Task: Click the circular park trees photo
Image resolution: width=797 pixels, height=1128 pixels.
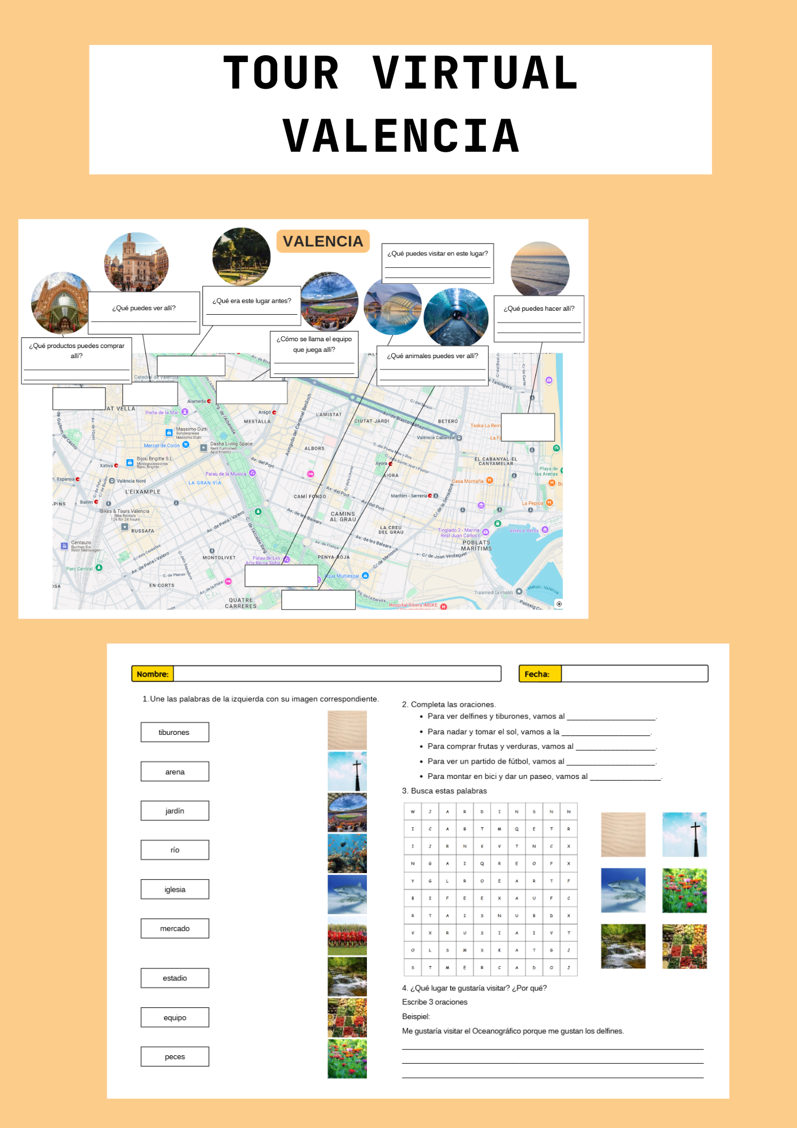Action: tap(242, 257)
